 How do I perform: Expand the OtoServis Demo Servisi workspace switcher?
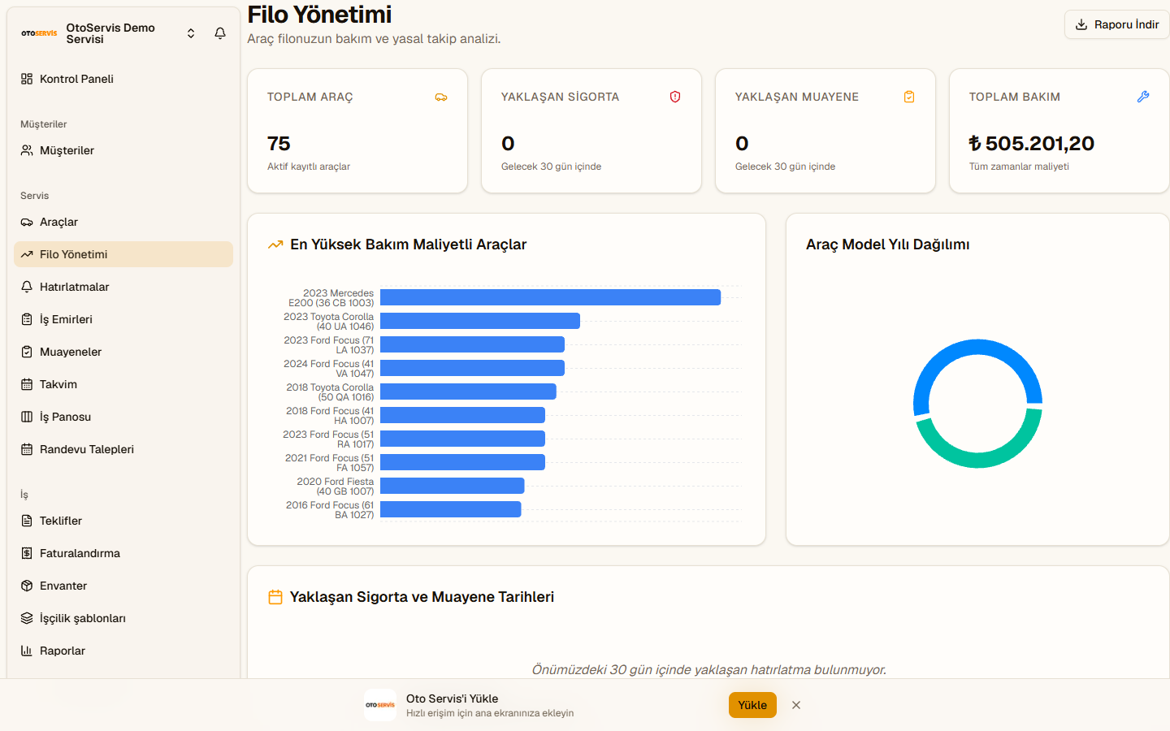[x=191, y=33]
